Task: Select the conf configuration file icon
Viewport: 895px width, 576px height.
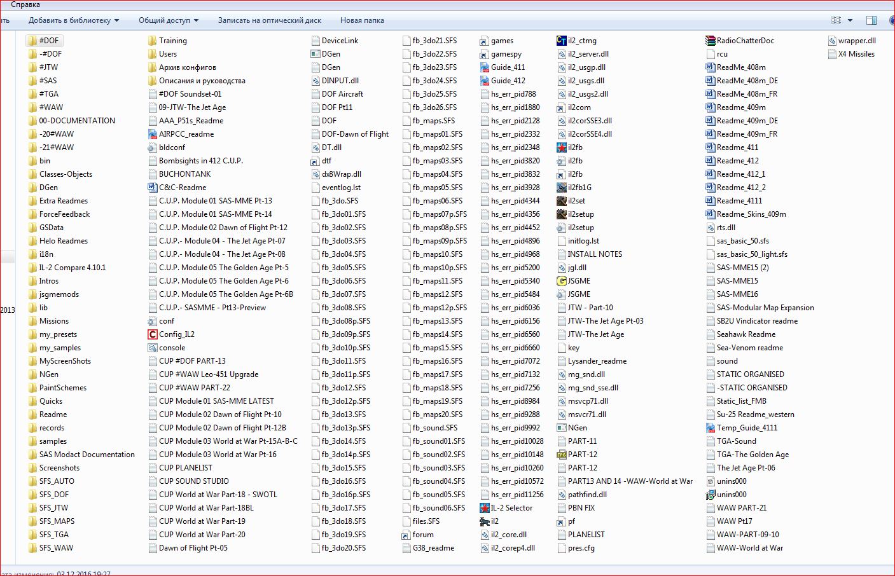Action: (153, 321)
